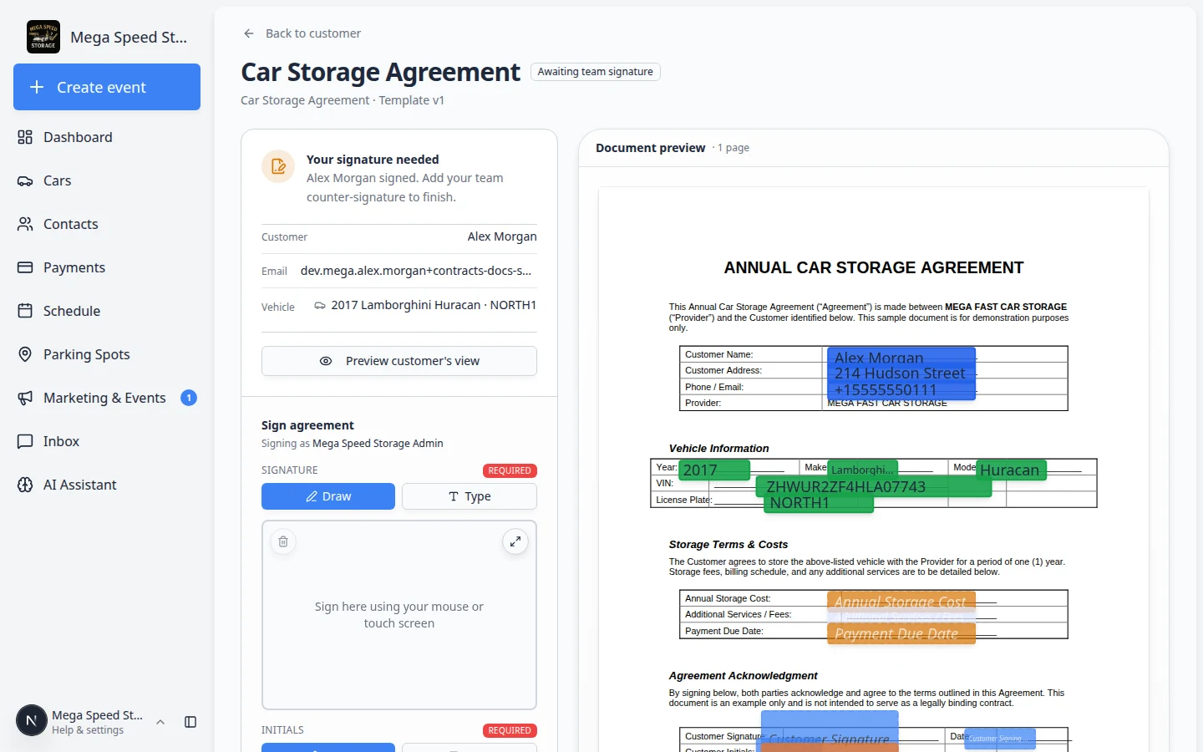Click inside the signature drawing pad

coord(399,615)
